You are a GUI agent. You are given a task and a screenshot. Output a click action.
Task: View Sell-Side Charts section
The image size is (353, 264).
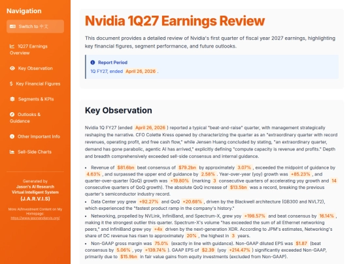(35, 152)
